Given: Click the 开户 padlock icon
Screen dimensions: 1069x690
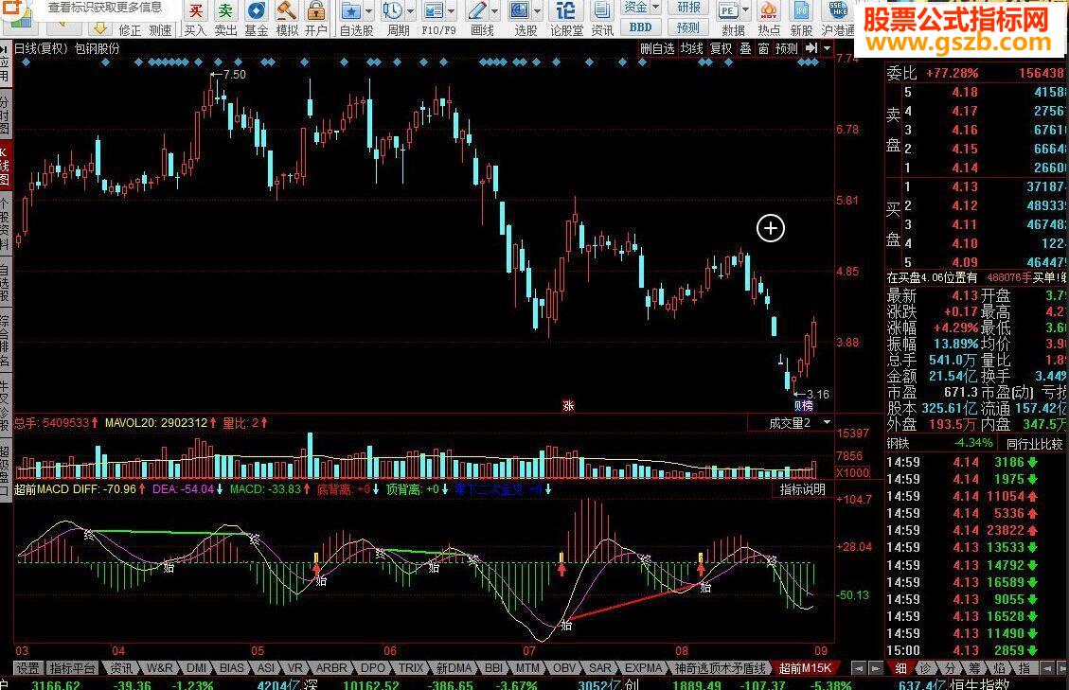Looking at the screenshot, I should (x=315, y=11).
